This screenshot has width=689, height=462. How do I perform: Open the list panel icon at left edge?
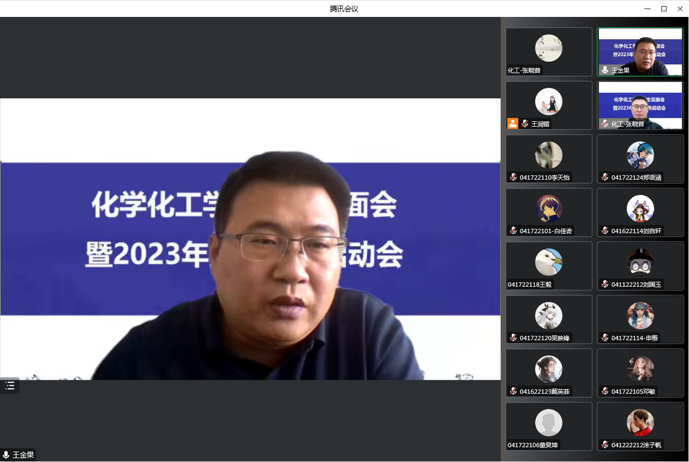tap(10, 386)
